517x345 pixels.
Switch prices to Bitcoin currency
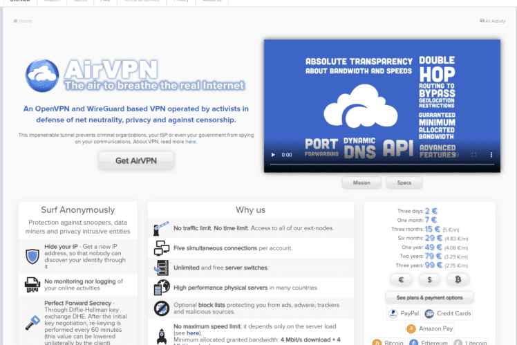pyautogui.click(x=458, y=280)
